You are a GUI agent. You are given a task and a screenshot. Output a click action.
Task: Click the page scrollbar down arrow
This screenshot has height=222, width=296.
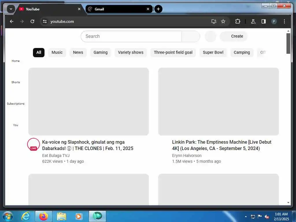(x=288, y=203)
